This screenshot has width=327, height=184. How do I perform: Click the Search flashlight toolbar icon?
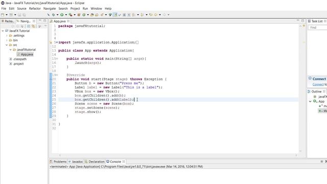(x=102, y=15)
